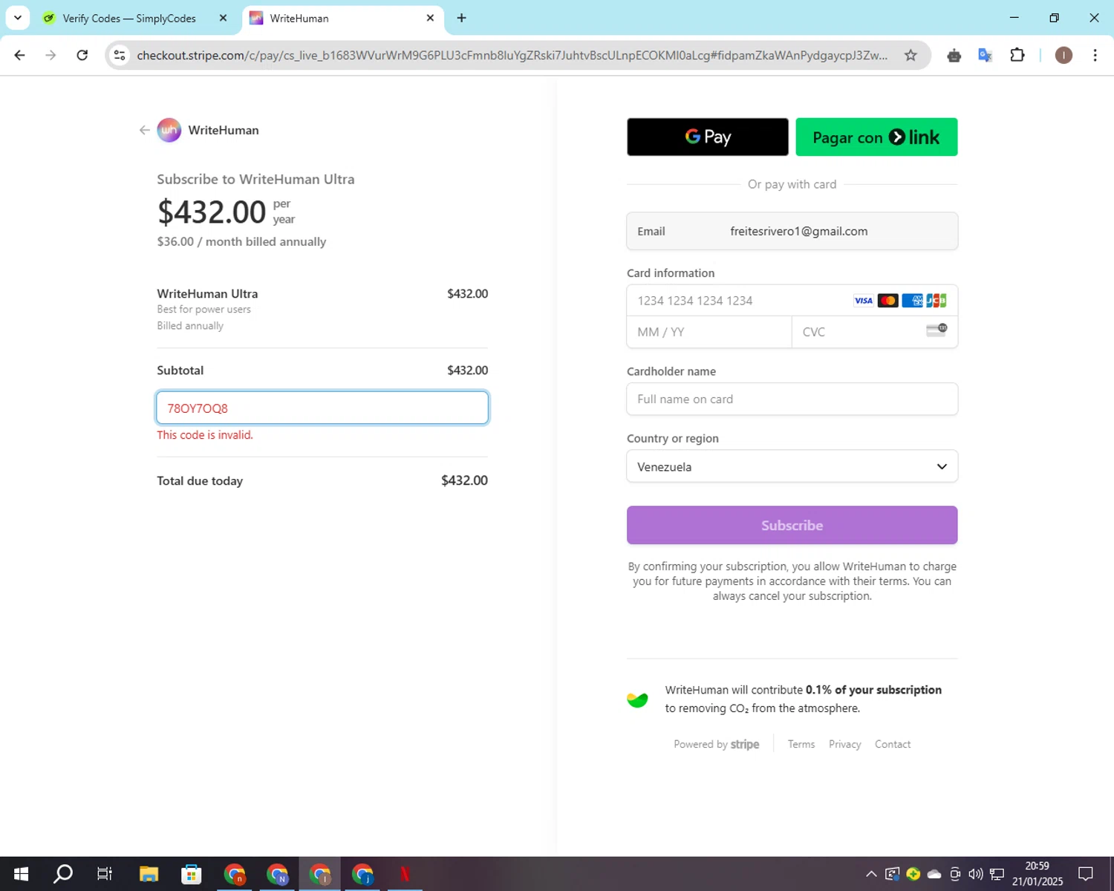Viewport: 1114px width, 891px height.
Task: Click the 'This code is invalid.' message
Action: pos(205,435)
